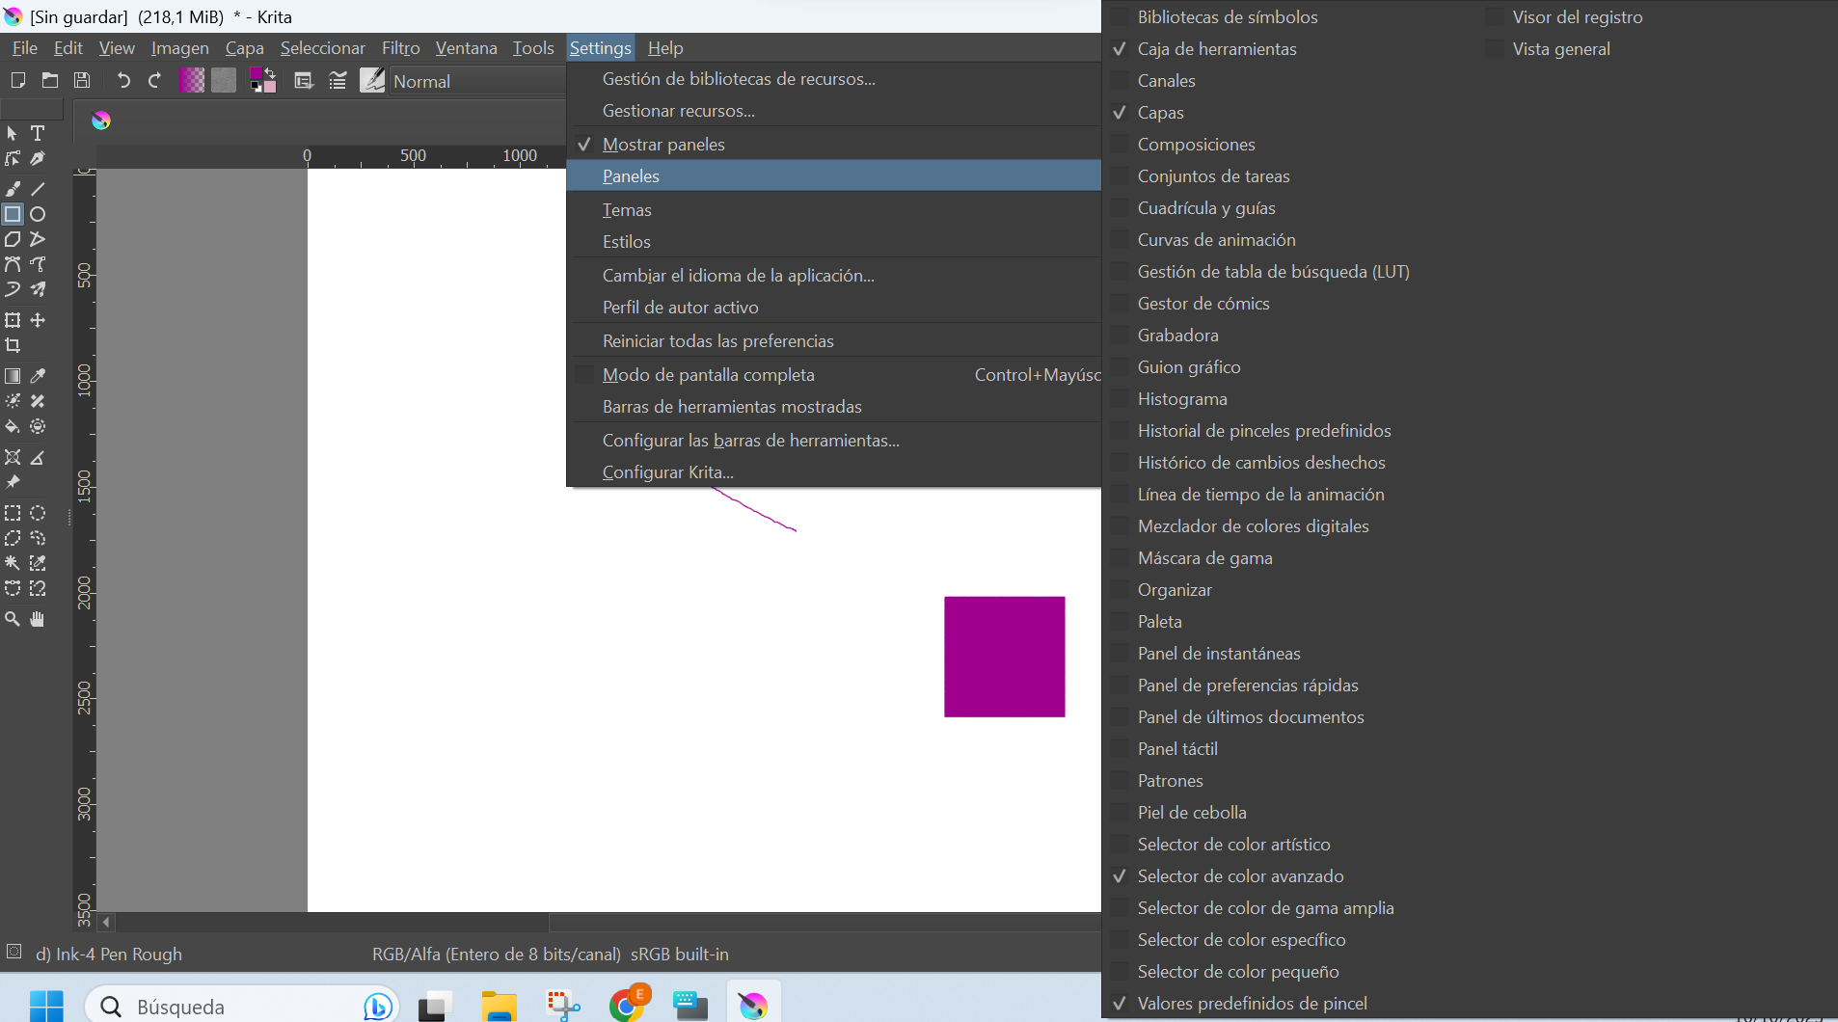Open the Capa menu
This screenshot has height=1022, width=1838.
coord(245,48)
